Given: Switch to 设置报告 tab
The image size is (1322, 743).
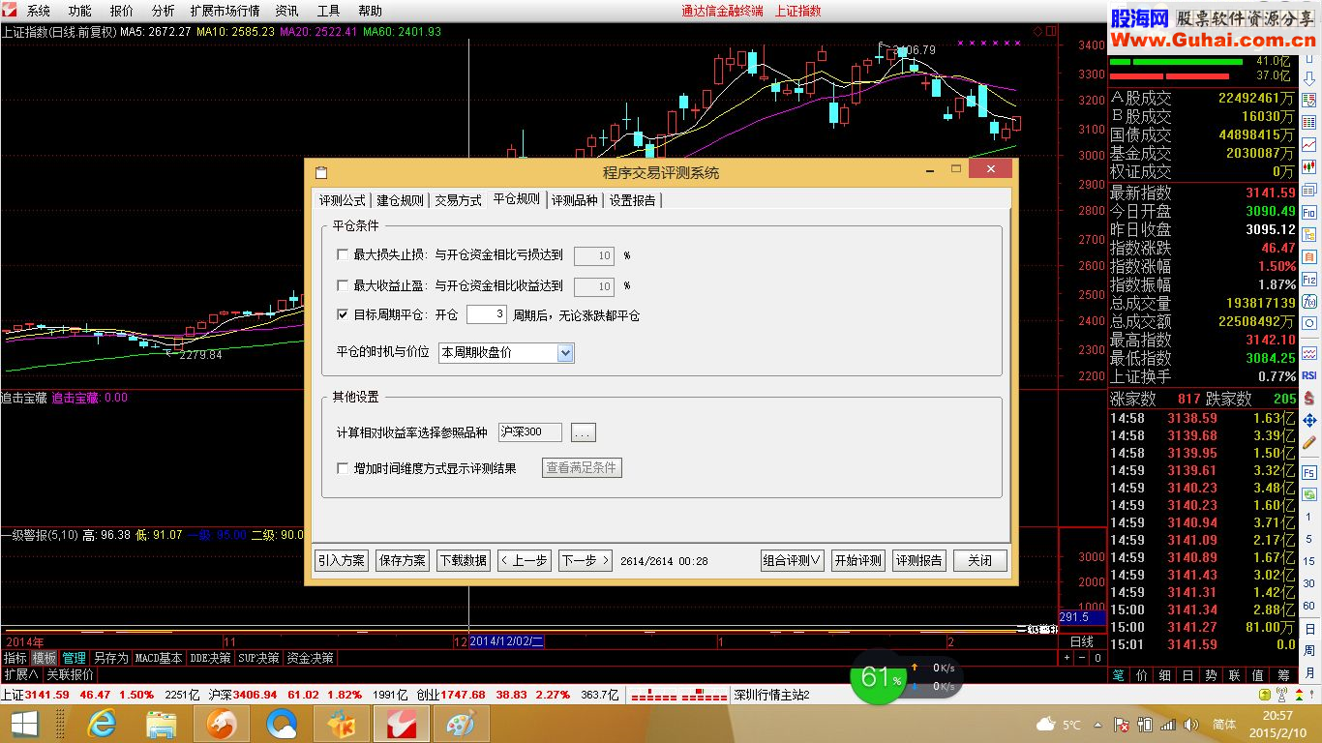Looking at the screenshot, I should [x=633, y=200].
